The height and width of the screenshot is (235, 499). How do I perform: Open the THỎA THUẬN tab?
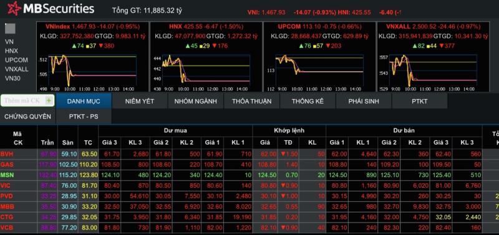click(x=252, y=101)
